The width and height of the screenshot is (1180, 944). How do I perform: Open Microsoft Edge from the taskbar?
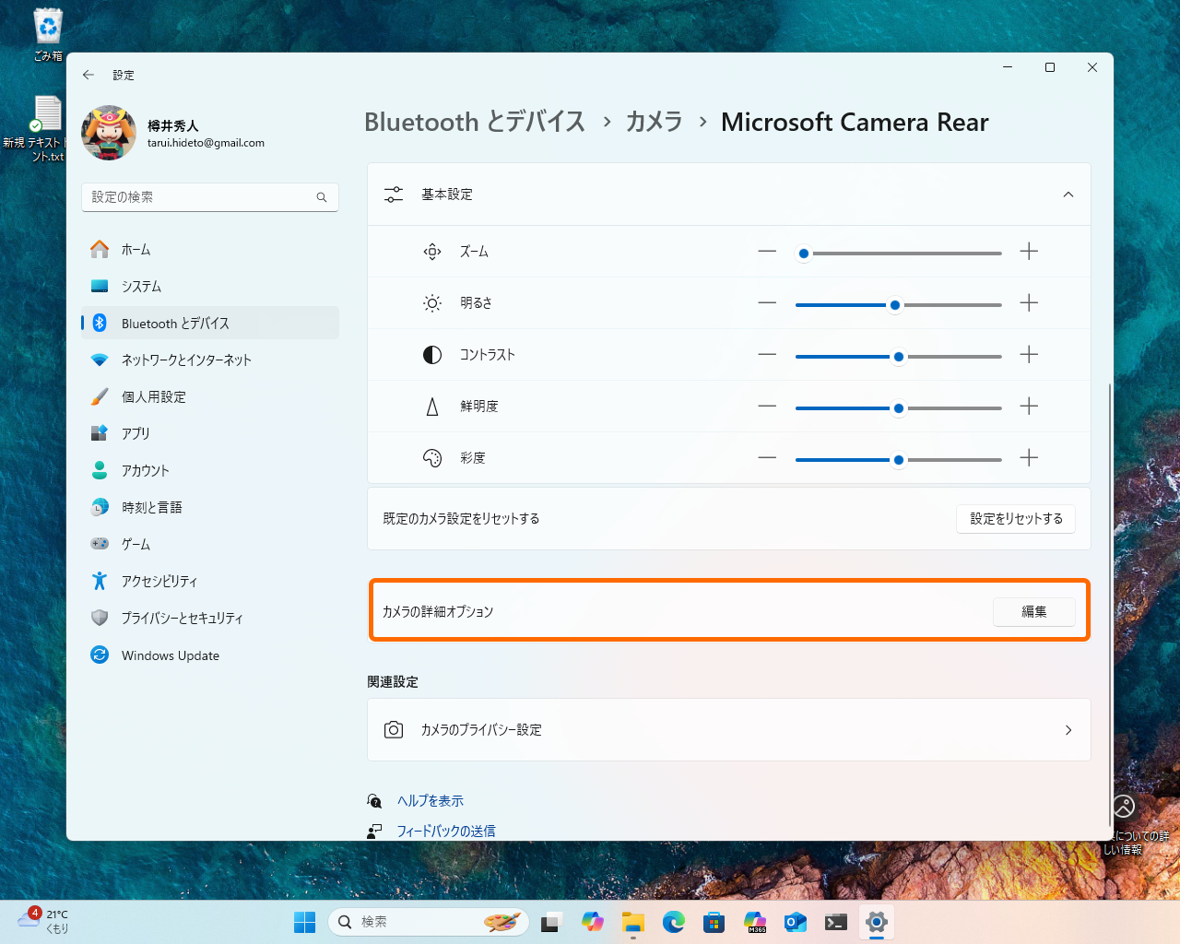tap(673, 922)
